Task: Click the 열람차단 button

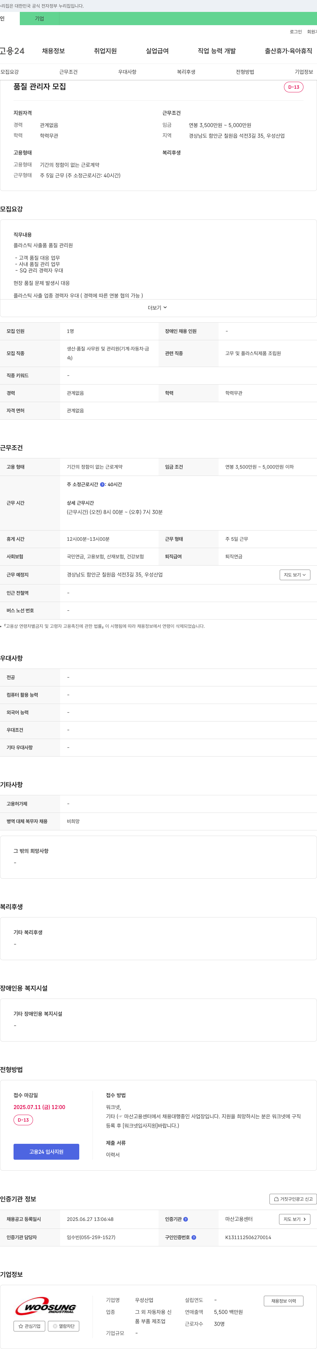Action: pos(64,1326)
